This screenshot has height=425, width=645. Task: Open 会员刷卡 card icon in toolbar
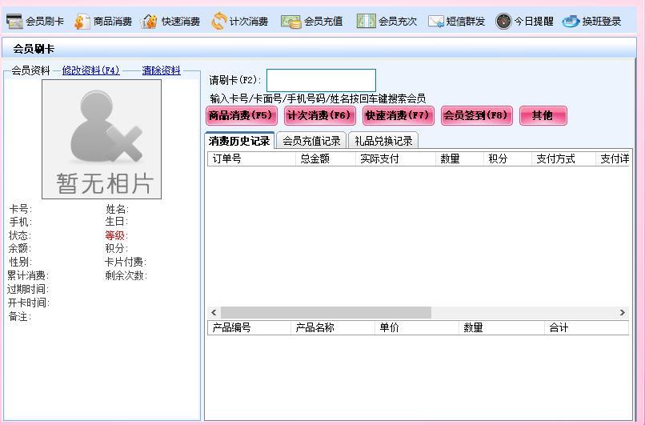[x=15, y=21]
